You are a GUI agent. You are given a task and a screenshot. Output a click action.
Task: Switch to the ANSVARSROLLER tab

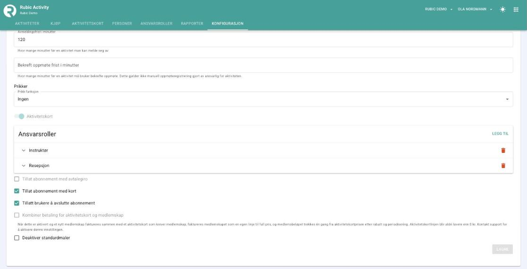[156, 24]
